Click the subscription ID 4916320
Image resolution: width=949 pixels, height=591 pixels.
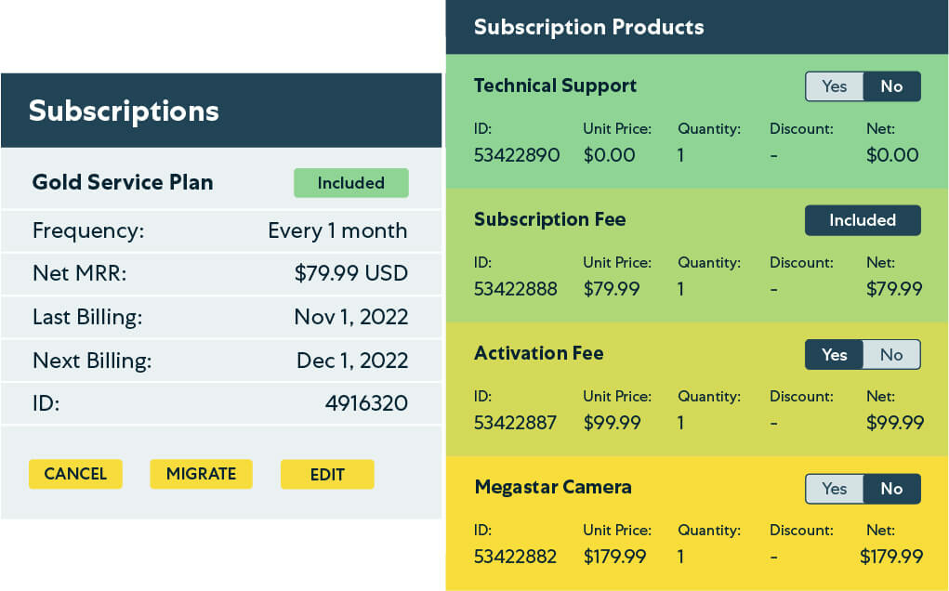(366, 403)
